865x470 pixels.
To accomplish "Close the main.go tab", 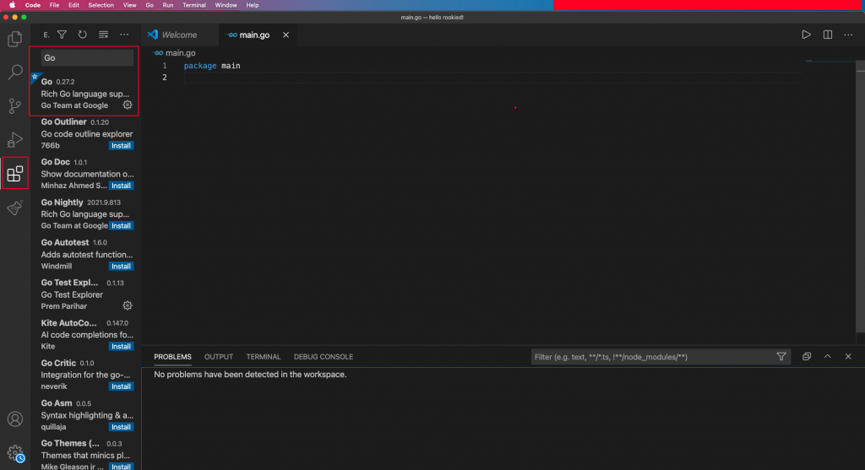I will coord(286,35).
